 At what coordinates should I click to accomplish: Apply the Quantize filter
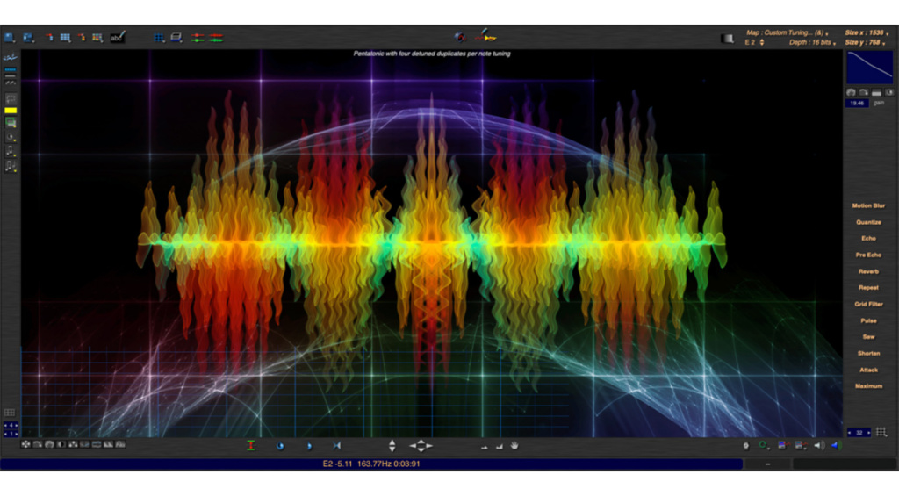tap(868, 222)
